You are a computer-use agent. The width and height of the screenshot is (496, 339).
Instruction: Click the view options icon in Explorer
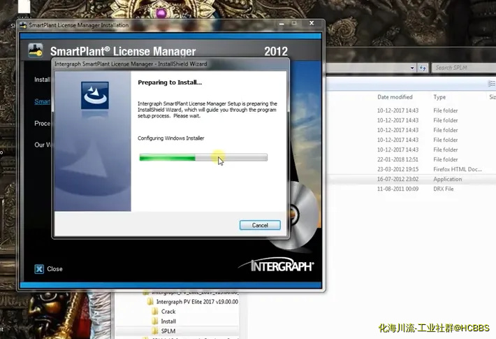[490, 83]
